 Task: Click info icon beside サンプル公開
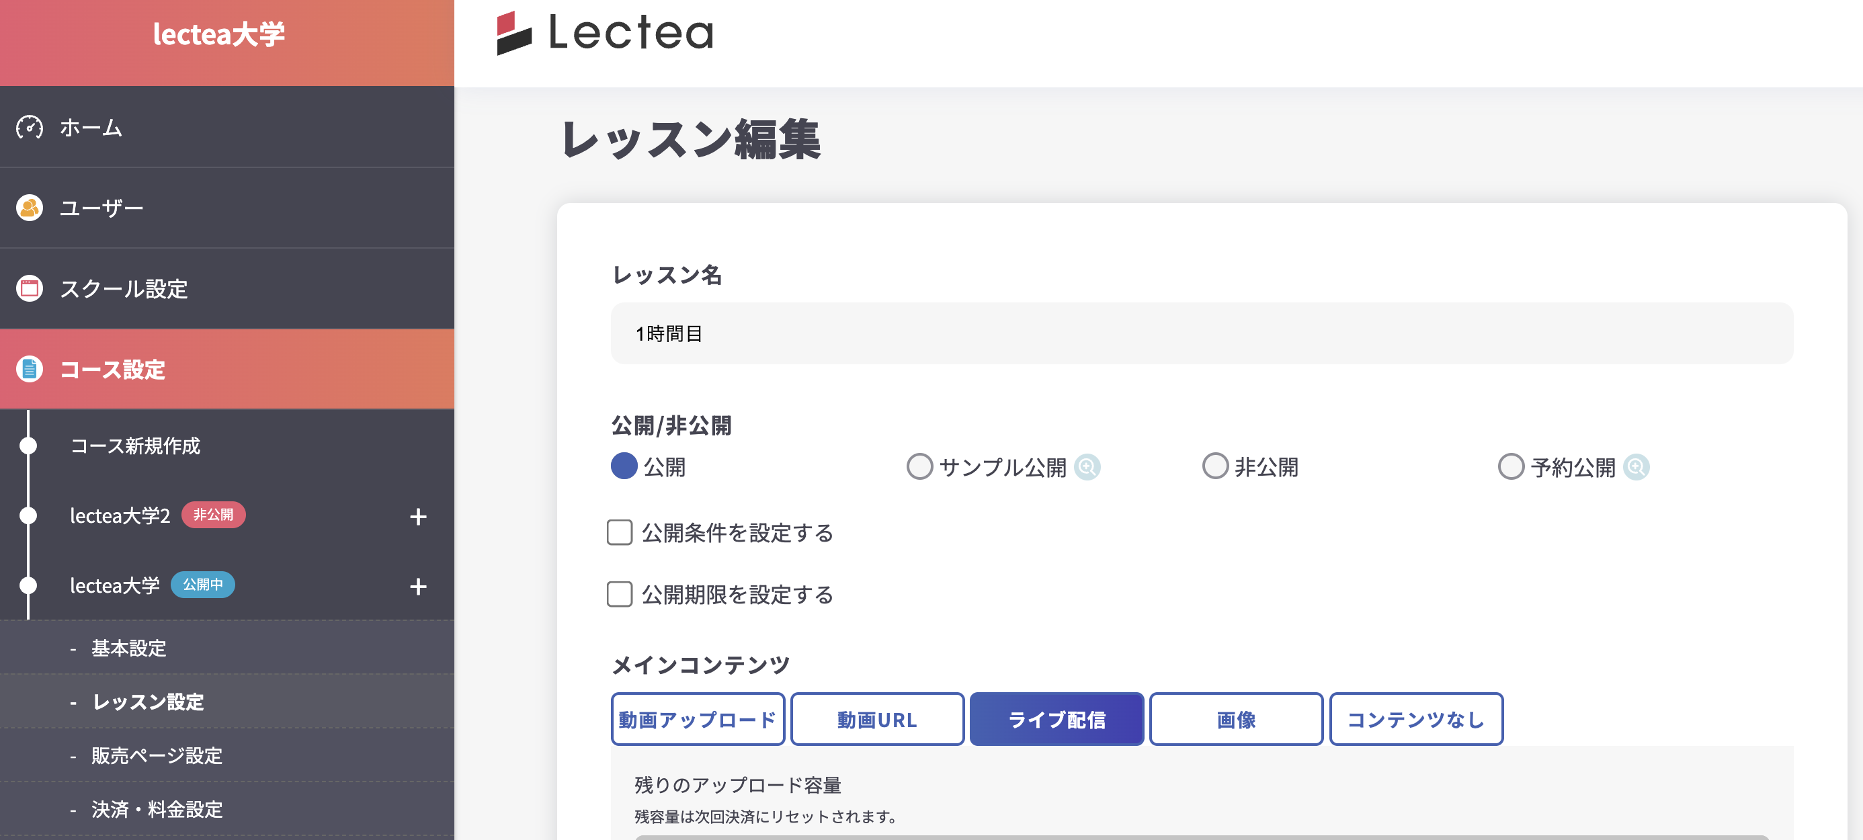pyautogui.click(x=1087, y=467)
